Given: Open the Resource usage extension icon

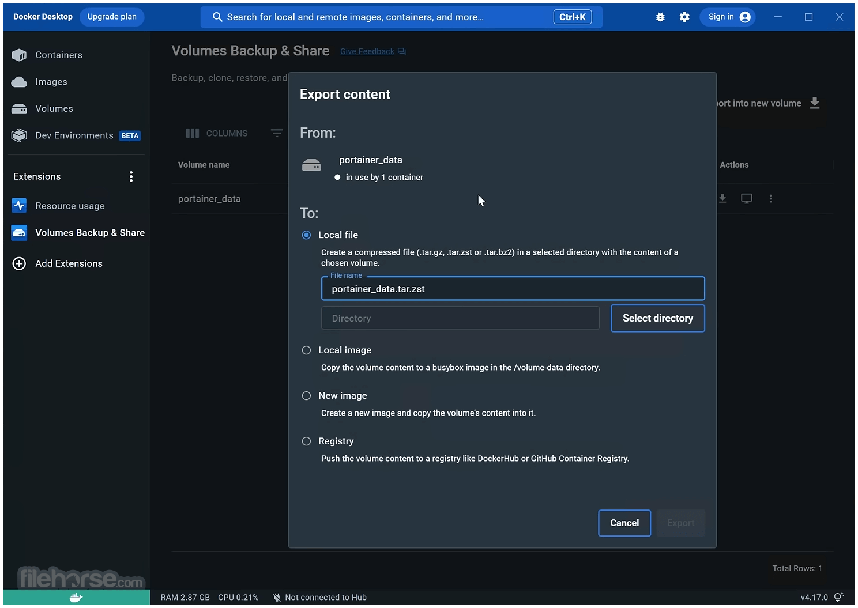Looking at the screenshot, I should [x=19, y=206].
